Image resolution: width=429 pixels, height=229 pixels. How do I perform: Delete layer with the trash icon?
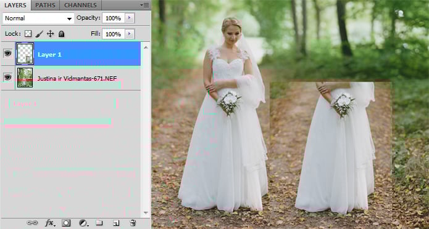(x=133, y=223)
